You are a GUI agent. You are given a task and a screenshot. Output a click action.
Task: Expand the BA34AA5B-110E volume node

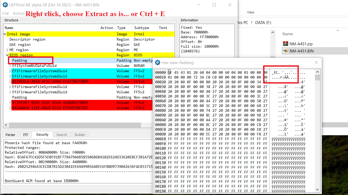pos(10,108)
